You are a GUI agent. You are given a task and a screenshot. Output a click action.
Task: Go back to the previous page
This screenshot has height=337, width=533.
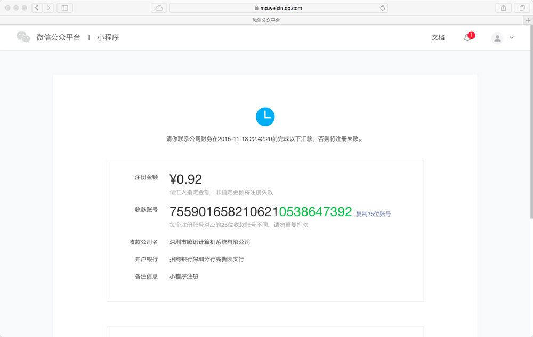[x=37, y=8]
